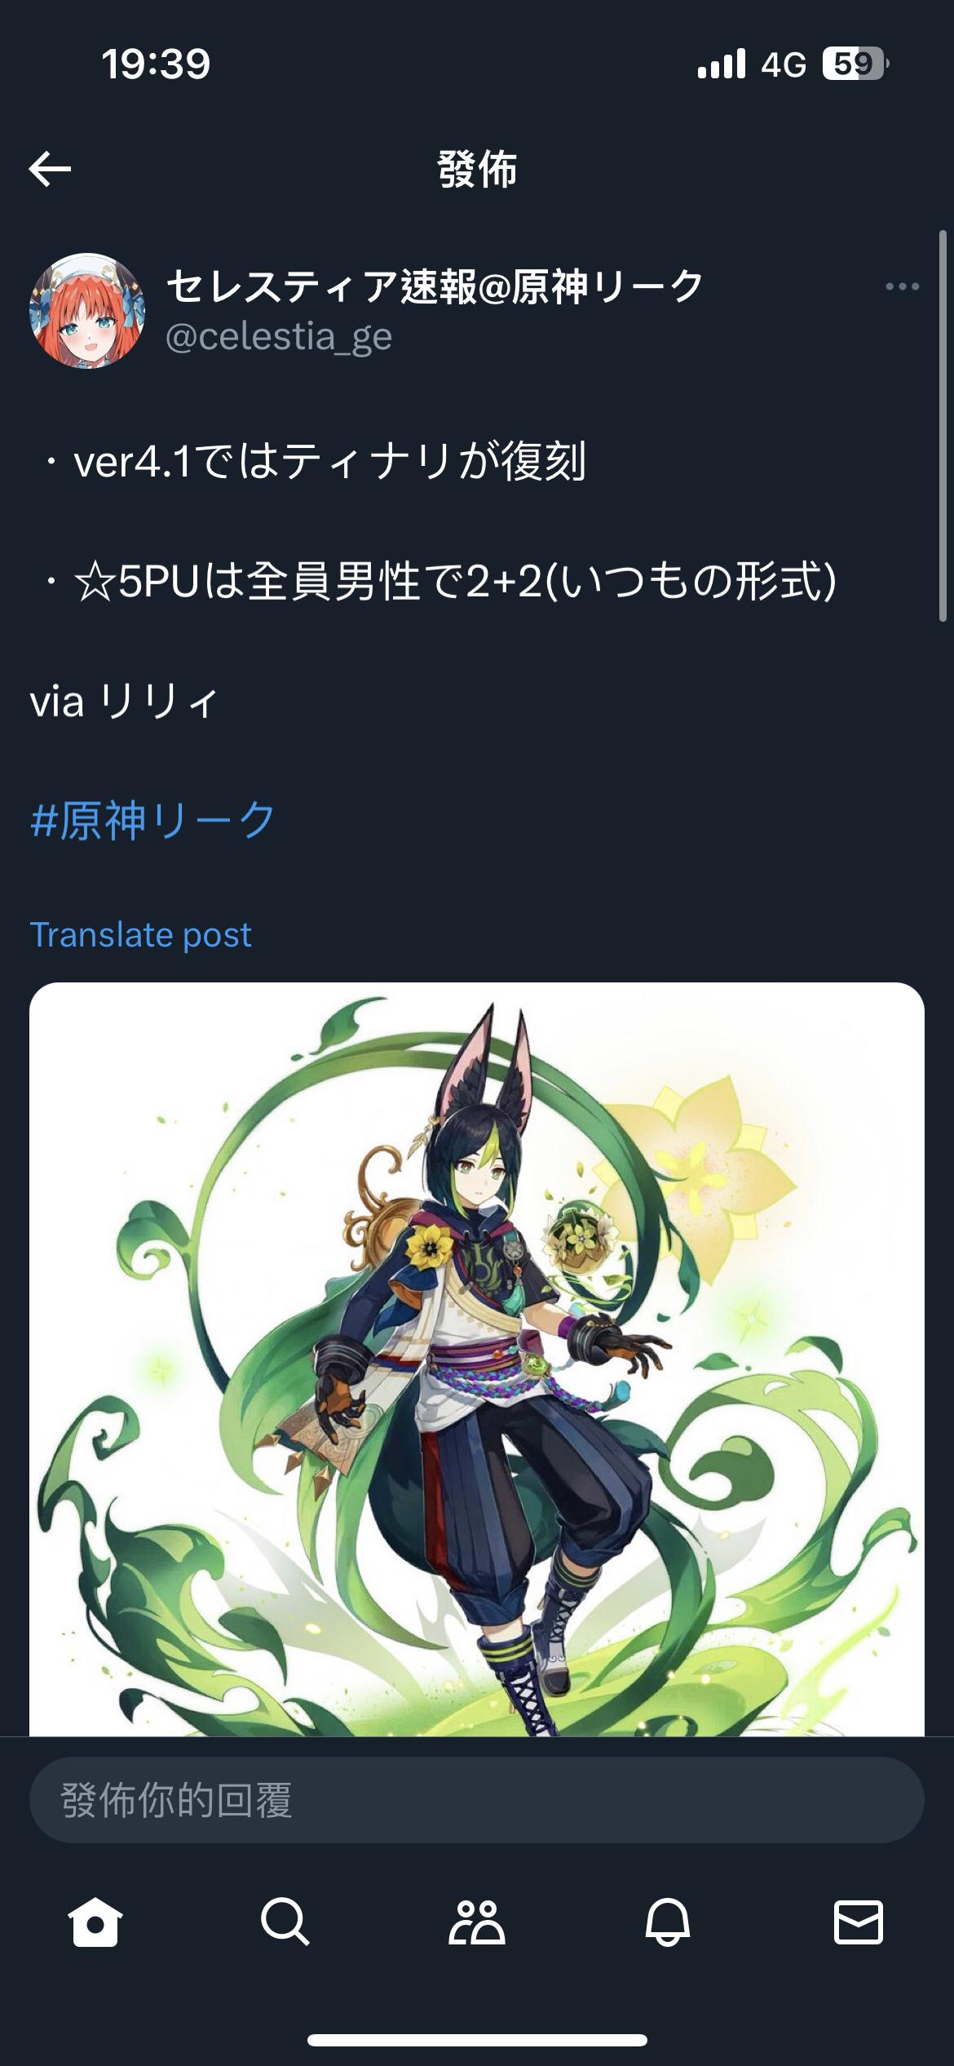
Task: Open the Home tab in bottom bar
Action: (95, 1922)
